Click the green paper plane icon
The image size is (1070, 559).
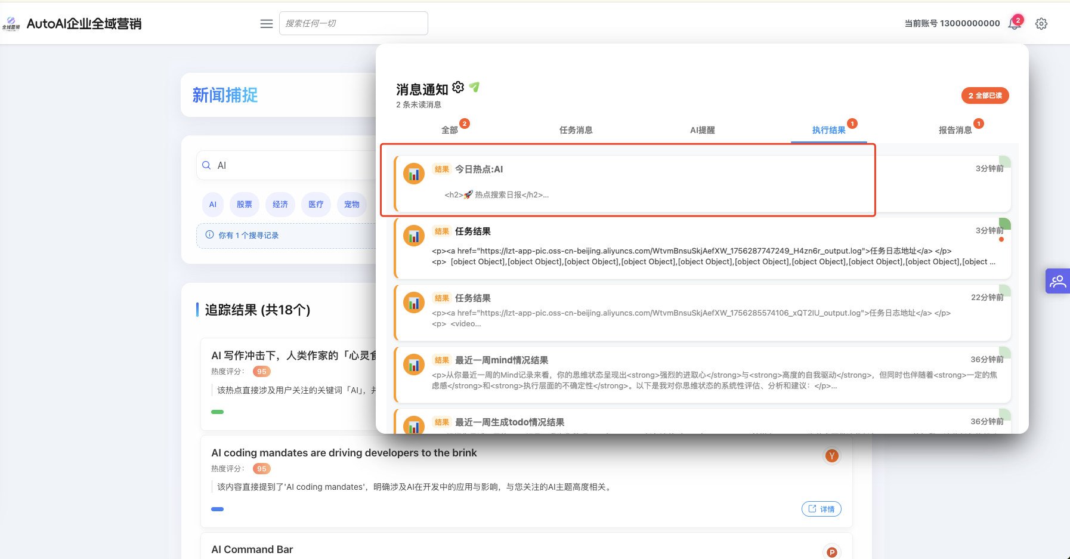[x=475, y=88]
